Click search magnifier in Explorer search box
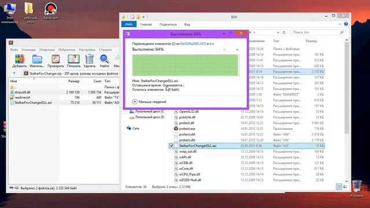Screen dimensions: 370x208 point(342,32)
